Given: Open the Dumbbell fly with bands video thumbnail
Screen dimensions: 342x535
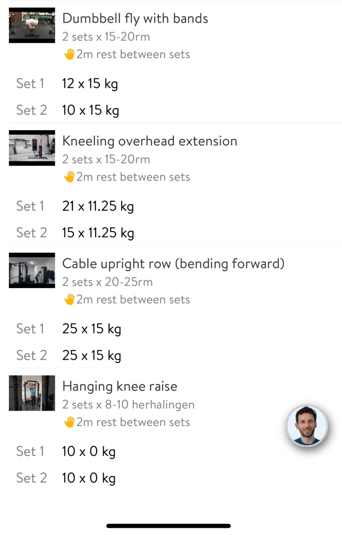Looking at the screenshot, I should [32, 25].
